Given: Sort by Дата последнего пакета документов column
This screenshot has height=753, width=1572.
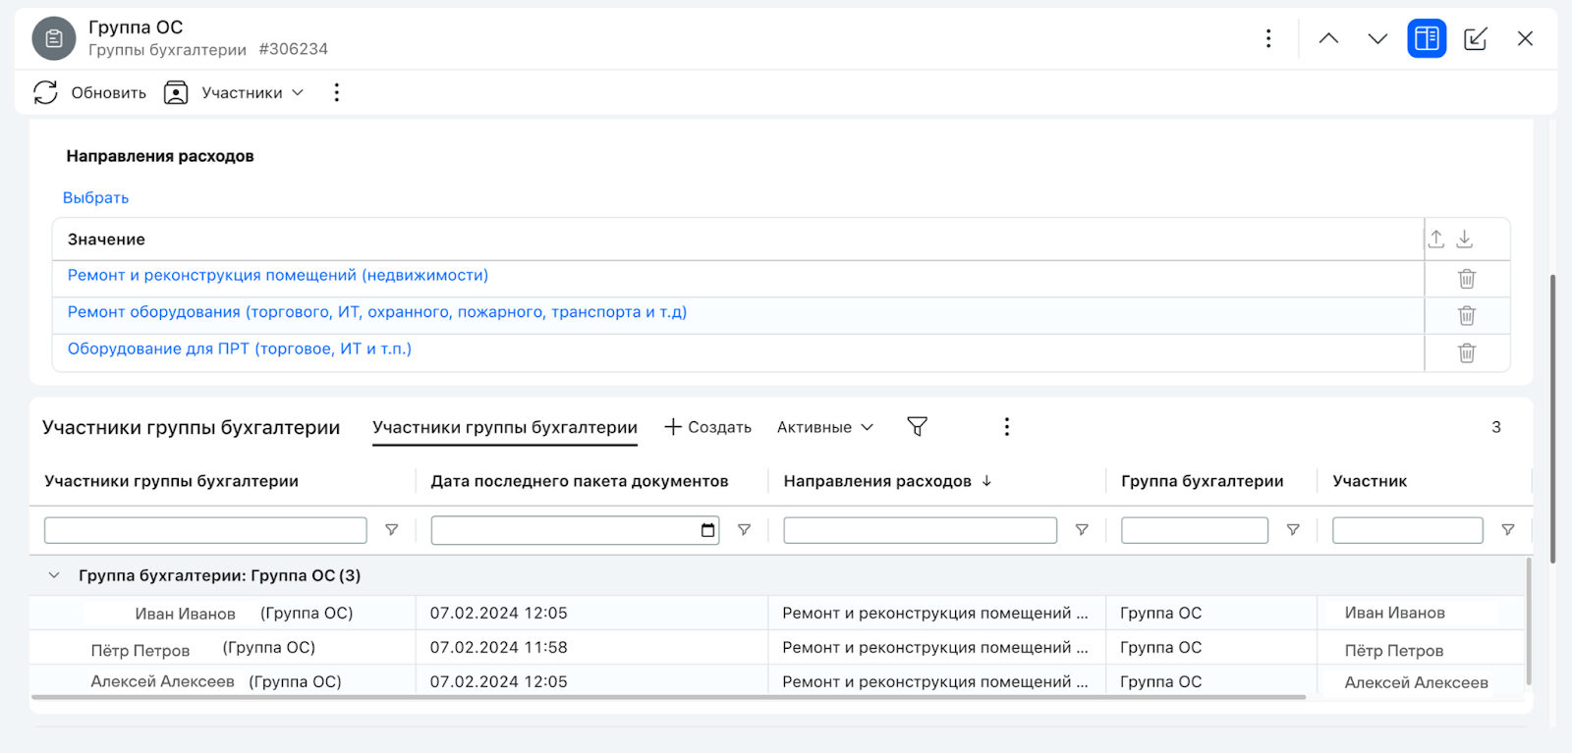Looking at the screenshot, I should pyautogui.click(x=580, y=481).
